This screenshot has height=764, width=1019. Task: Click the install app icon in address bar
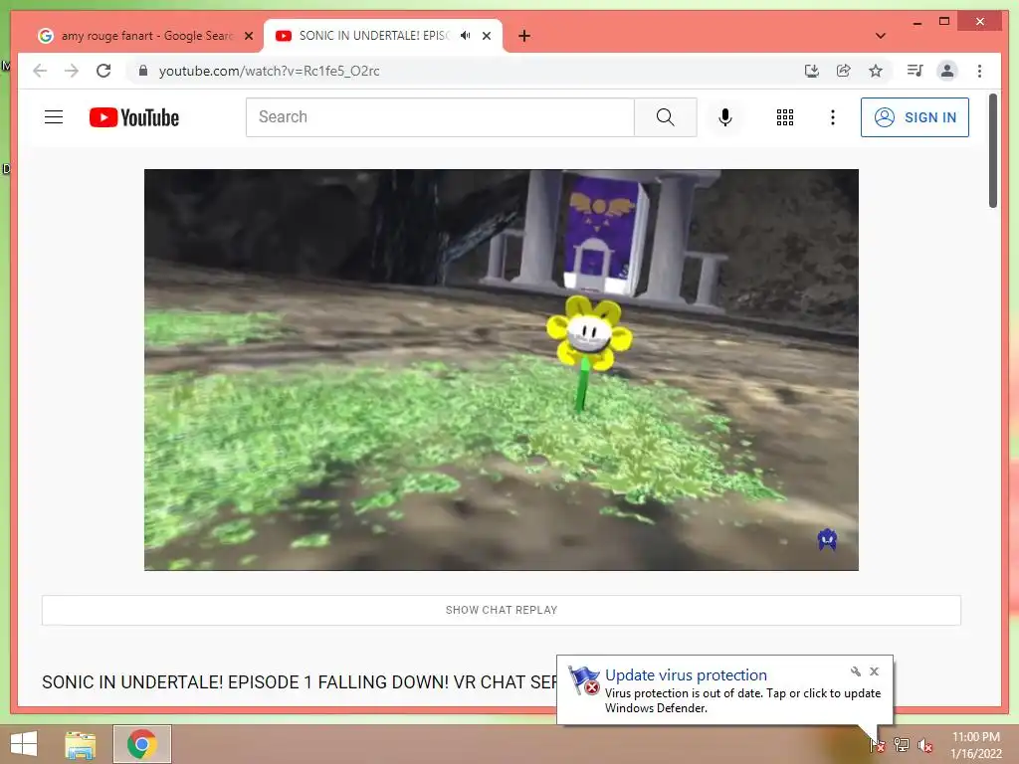[812, 71]
